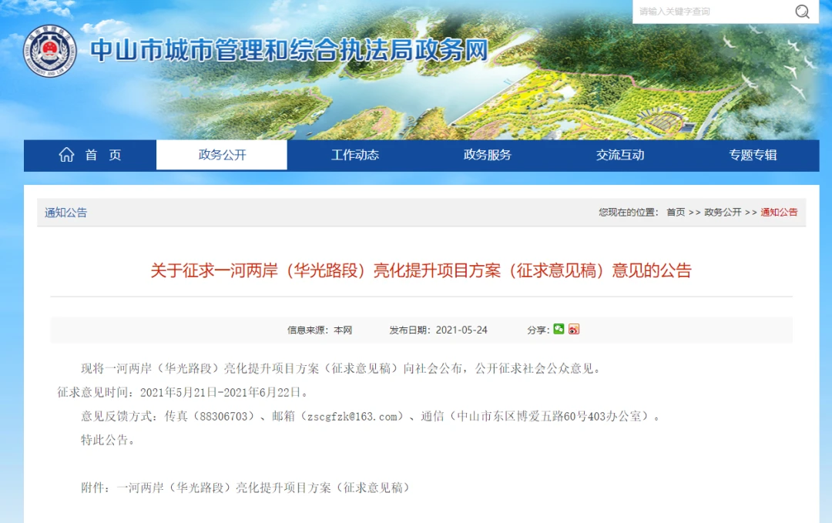Click 首页 in the breadcrumb trail
The height and width of the screenshot is (523, 832).
[x=676, y=213]
